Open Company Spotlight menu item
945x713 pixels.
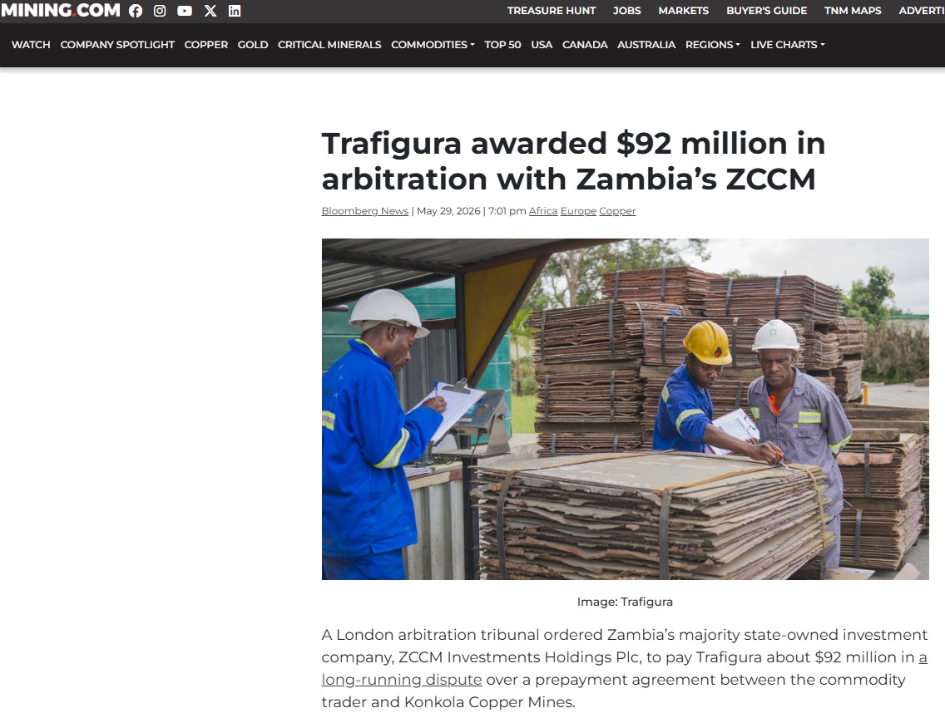117,45
